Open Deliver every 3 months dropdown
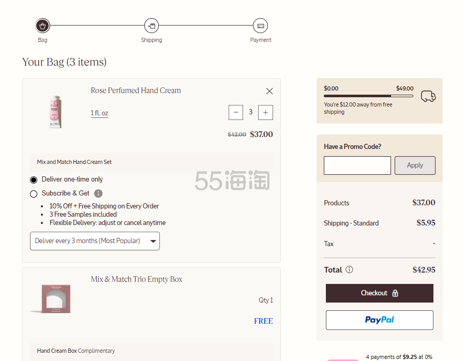 [95, 241]
